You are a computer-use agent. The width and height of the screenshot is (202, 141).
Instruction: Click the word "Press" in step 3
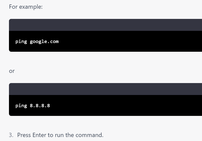24,135
